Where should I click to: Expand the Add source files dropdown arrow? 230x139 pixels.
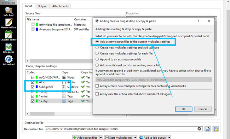101,137
